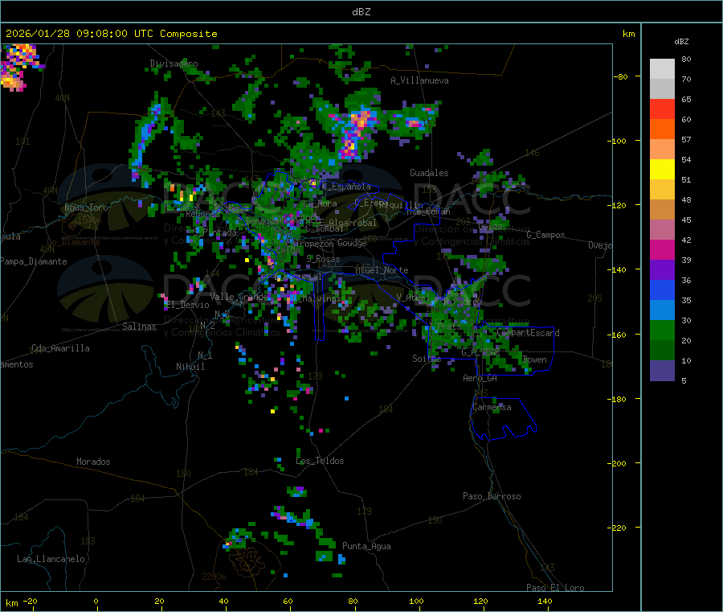Select the purple 36 dBZ color swatch
Image resolution: width=723 pixels, height=612 pixels.
[662, 270]
